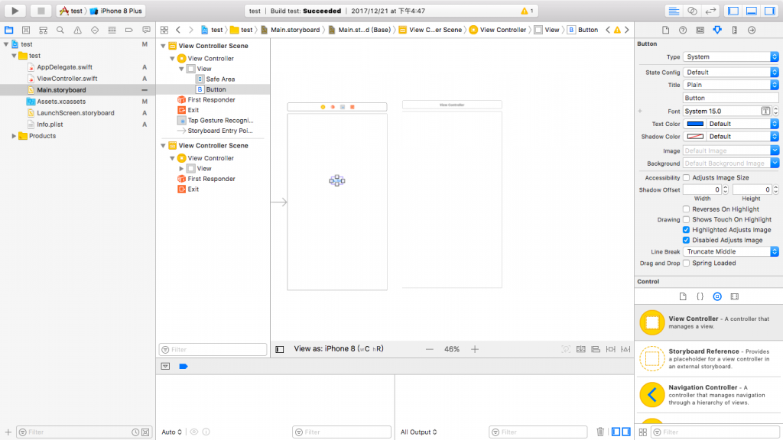
Task: Open the State Config dropdown
Action: (730, 73)
